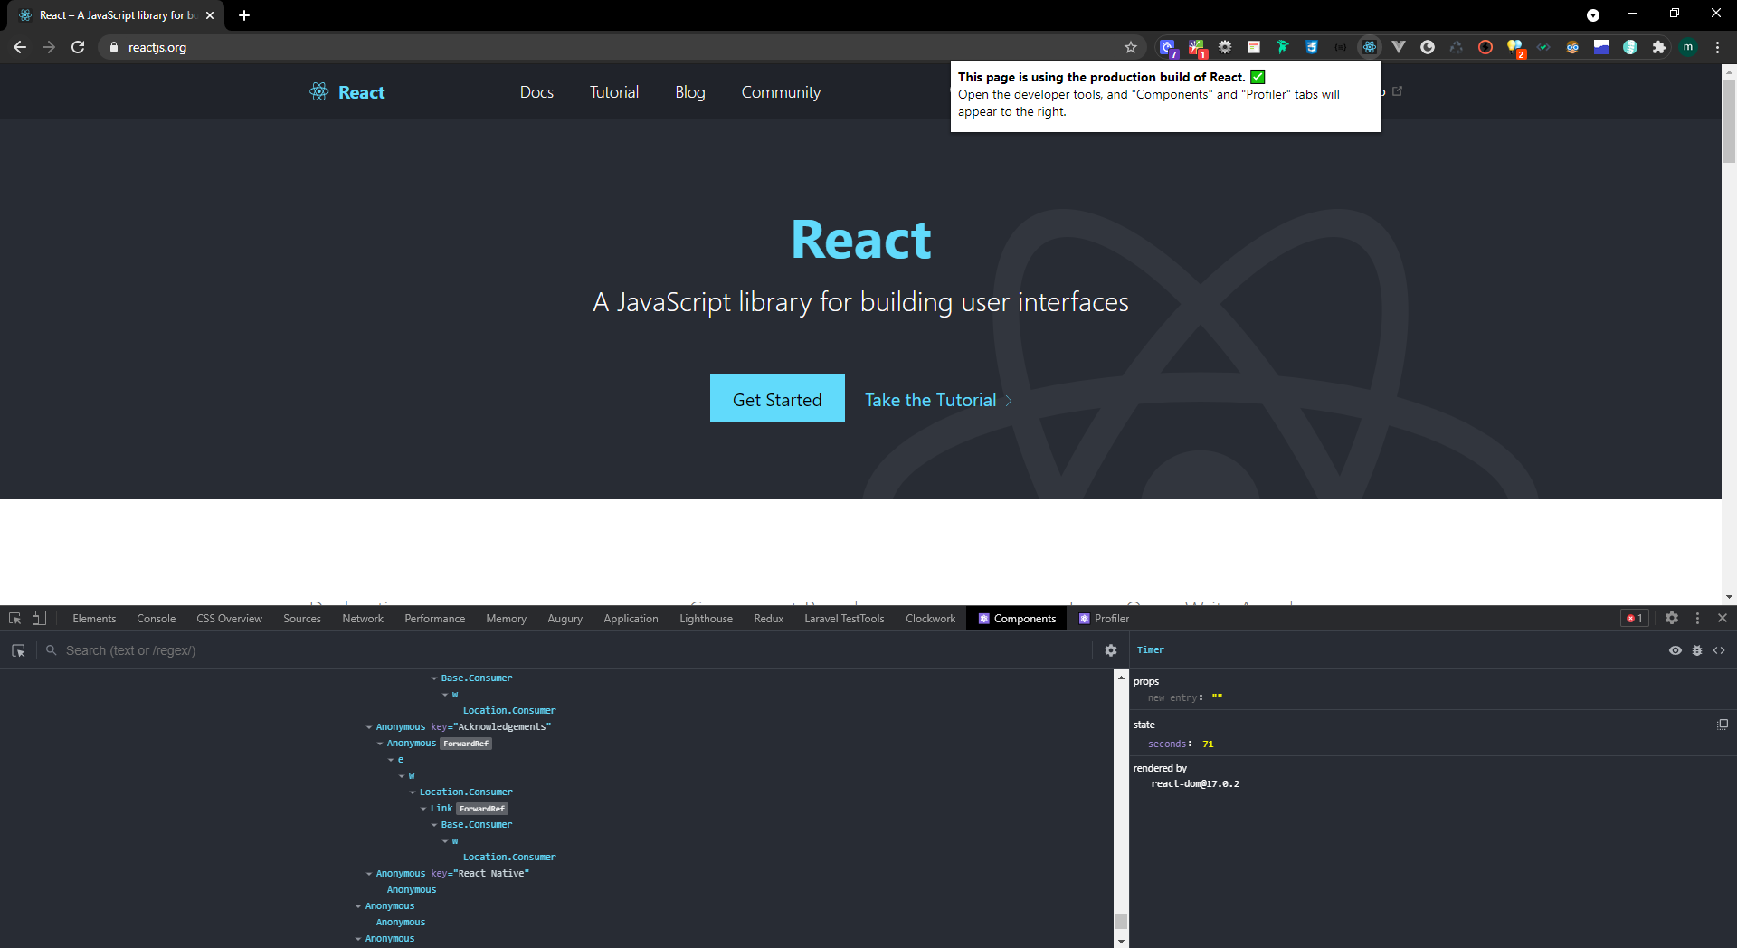Click the component tree vertical scrollbar thumb
The image size is (1737, 948).
click(1121, 921)
